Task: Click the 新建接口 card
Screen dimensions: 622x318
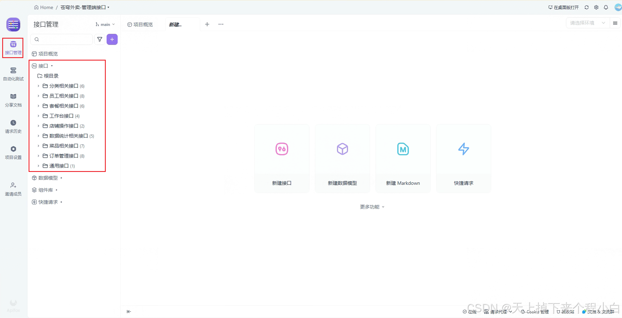Action: click(x=281, y=158)
